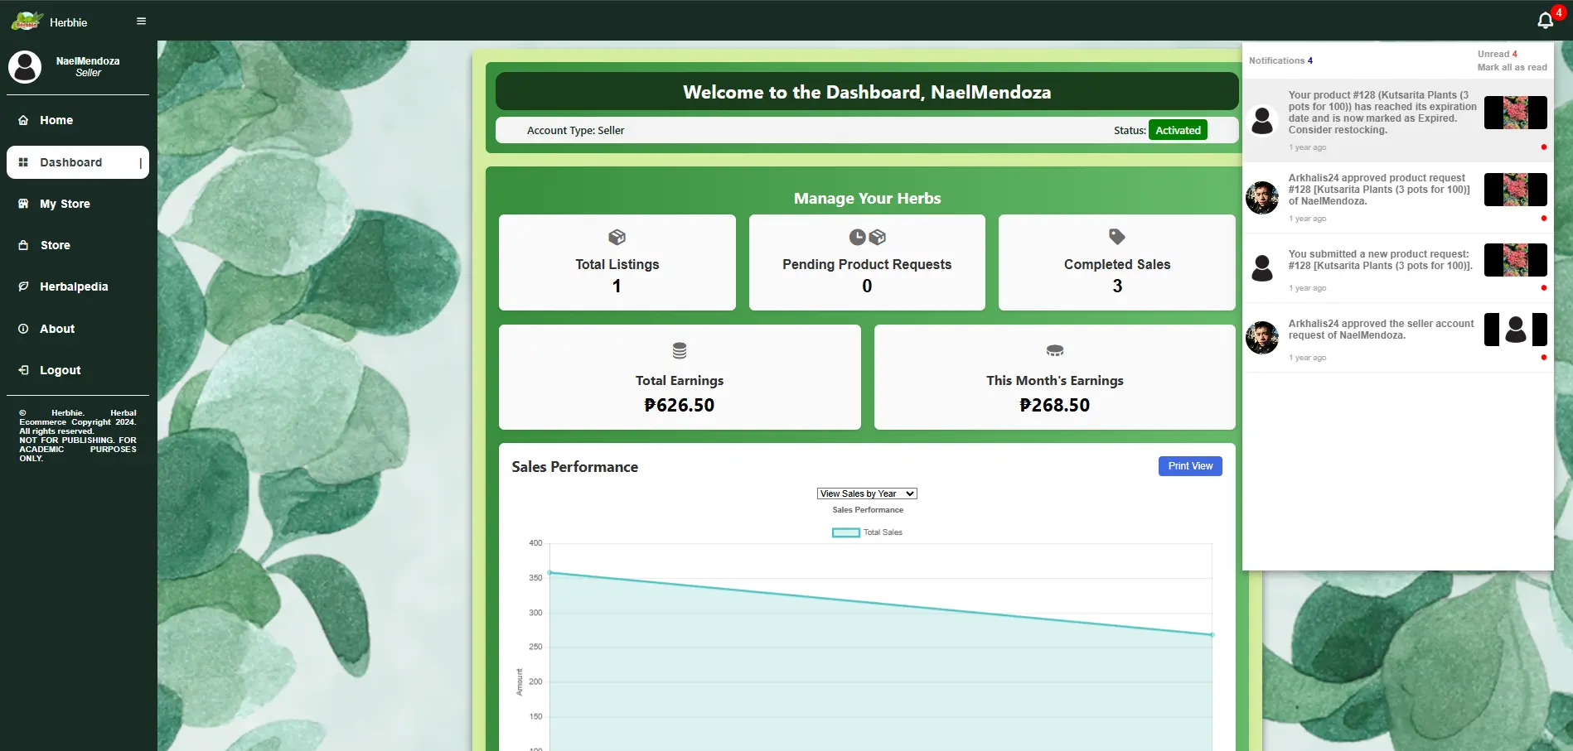The width and height of the screenshot is (1573, 751).
Task: Click the Total Listings box icon
Action: [617, 238]
